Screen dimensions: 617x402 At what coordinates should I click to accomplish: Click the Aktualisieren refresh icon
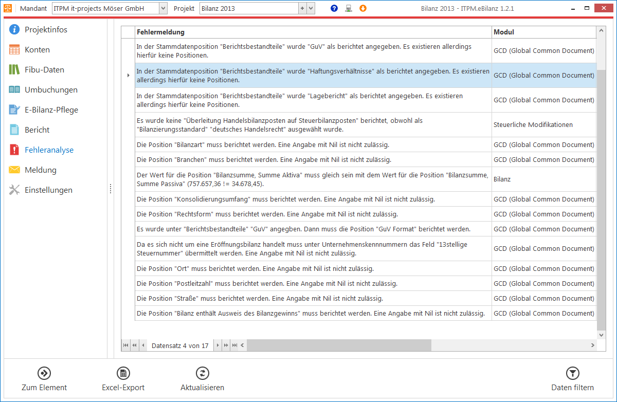point(202,373)
